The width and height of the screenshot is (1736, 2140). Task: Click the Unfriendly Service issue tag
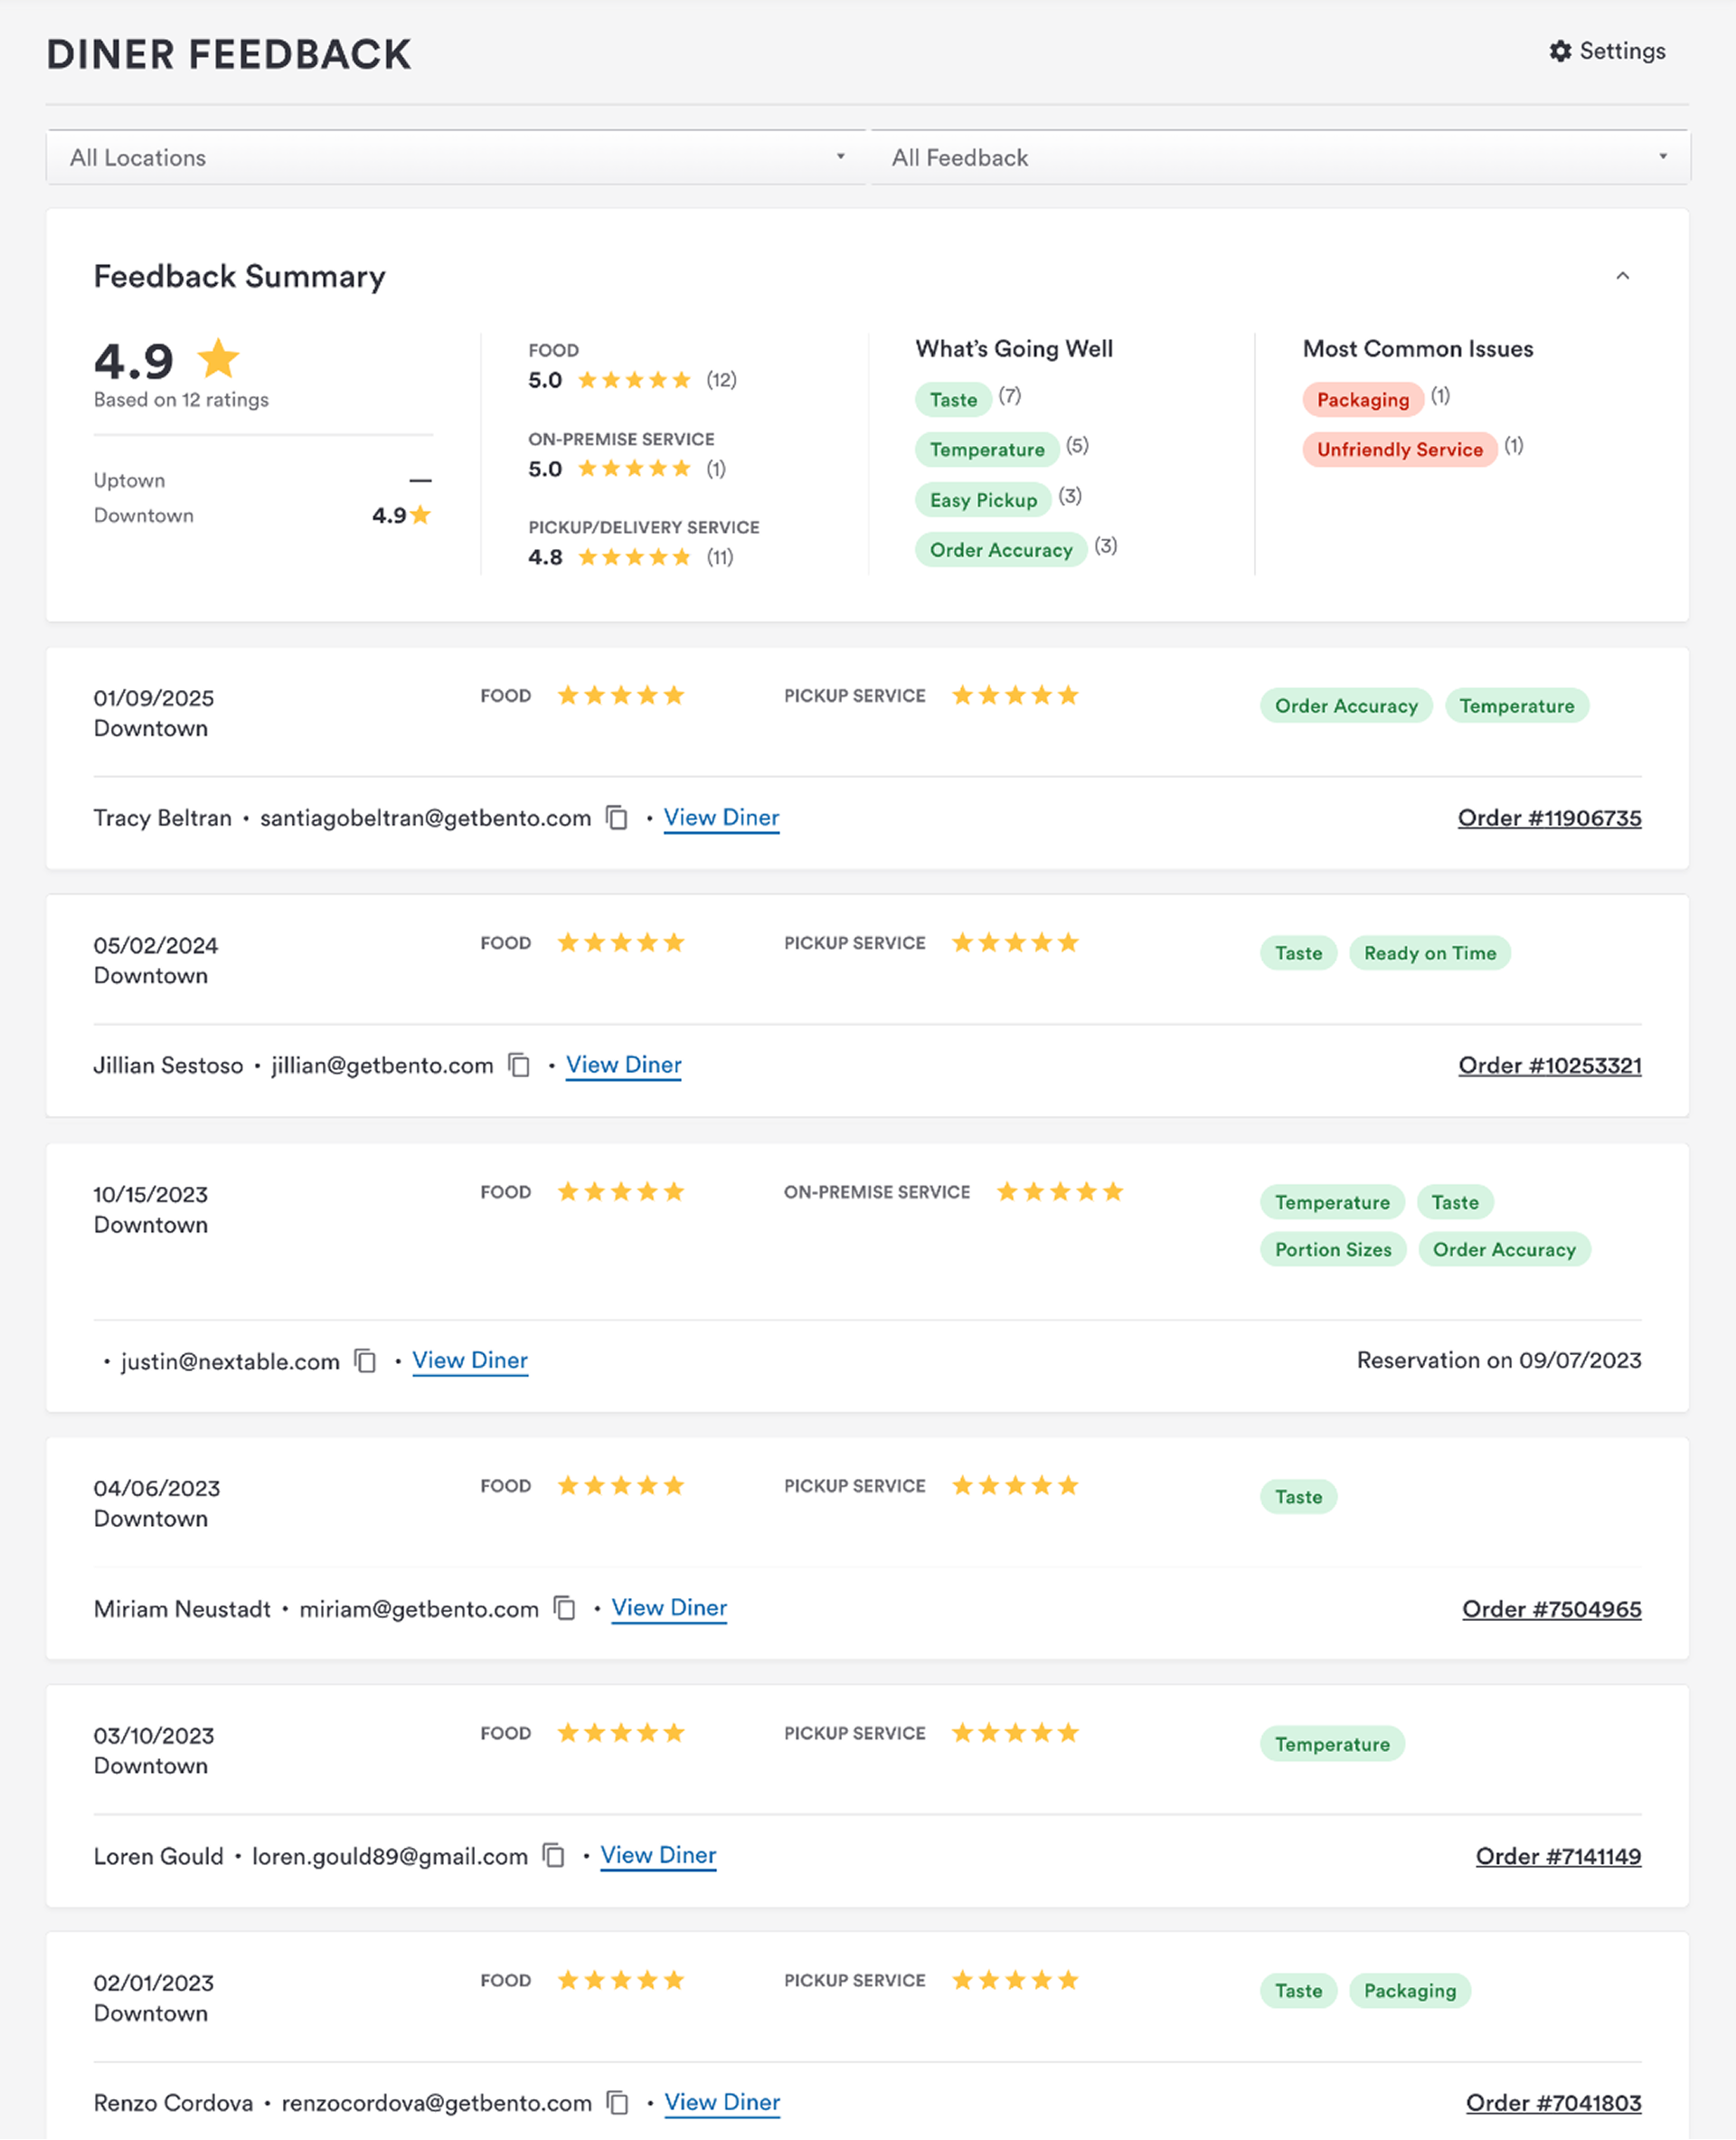[x=1399, y=450]
